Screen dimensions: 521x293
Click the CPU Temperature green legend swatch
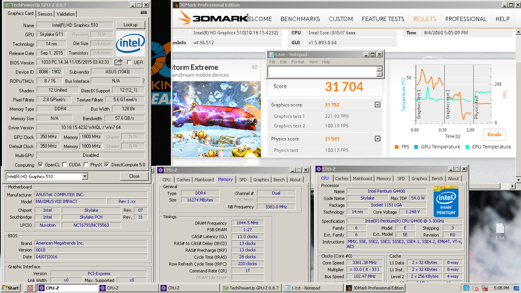(x=467, y=147)
